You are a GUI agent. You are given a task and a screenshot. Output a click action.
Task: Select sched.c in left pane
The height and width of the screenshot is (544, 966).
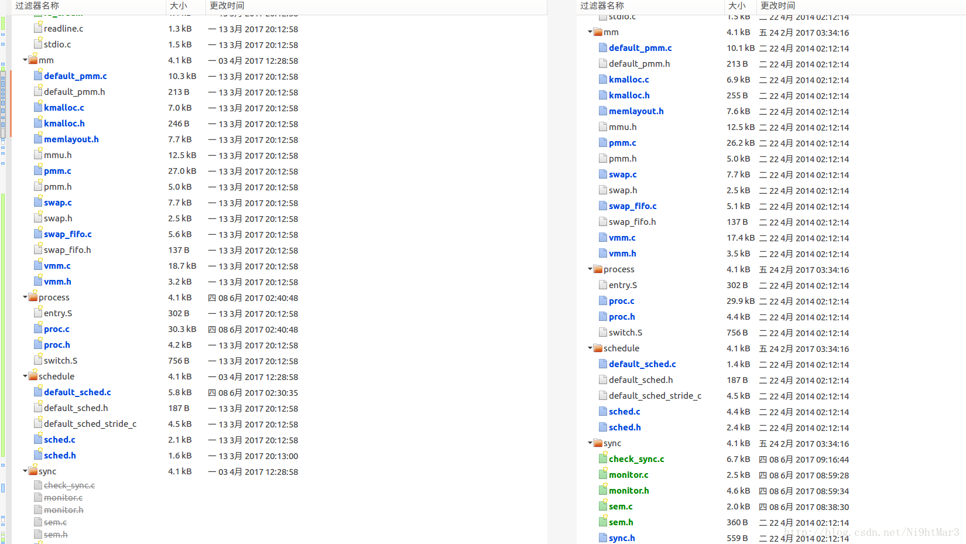60,439
